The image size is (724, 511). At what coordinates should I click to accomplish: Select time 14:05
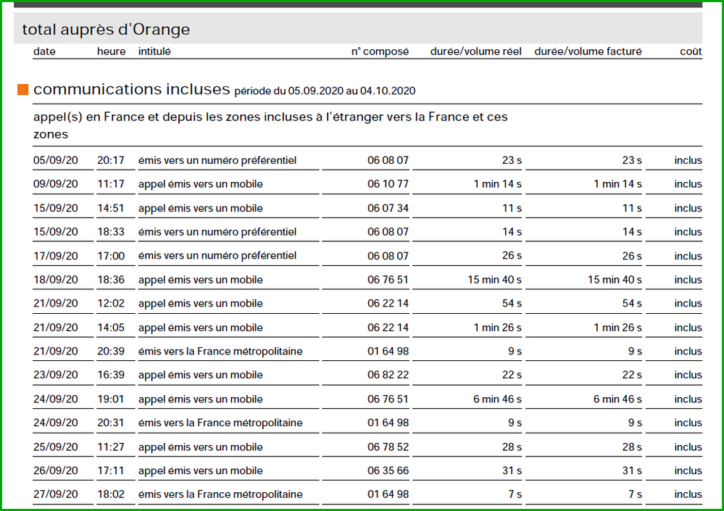111,328
